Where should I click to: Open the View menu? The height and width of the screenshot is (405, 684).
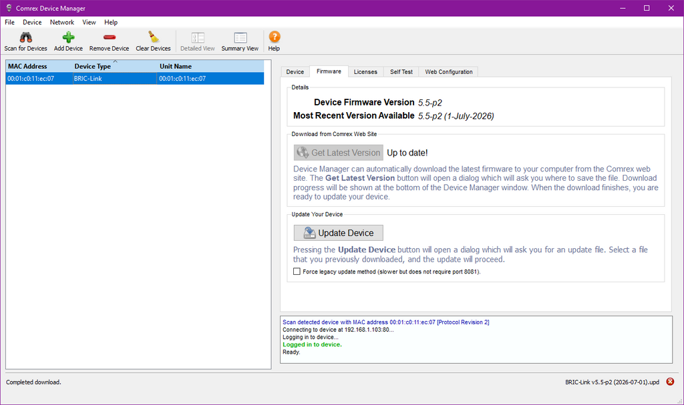(x=89, y=22)
